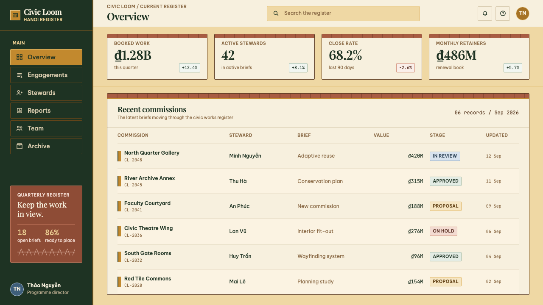Click the -2.6% close rate change badge
The height and width of the screenshot is (305, 543).
tap(406, 68)
